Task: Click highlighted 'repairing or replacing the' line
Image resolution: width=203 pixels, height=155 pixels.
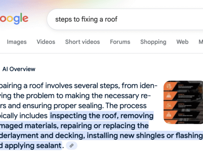Action: pos(104,126)
